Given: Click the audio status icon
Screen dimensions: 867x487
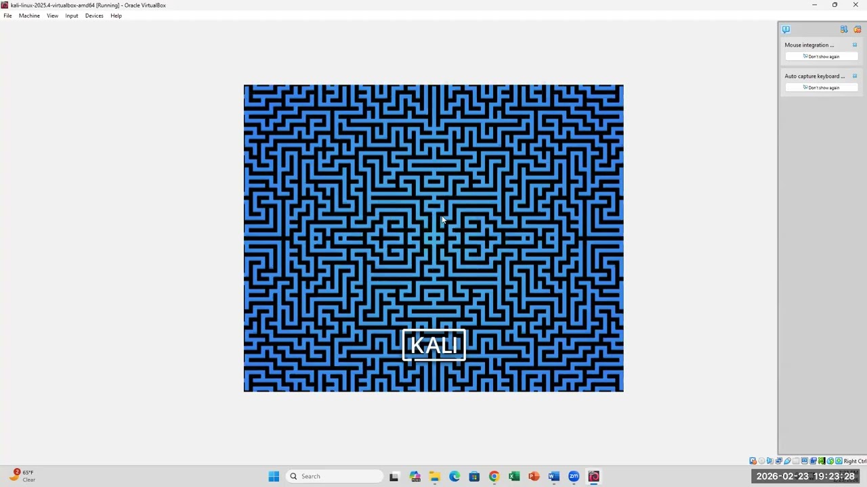Looking at the screenshot, I should coord(770,461).
